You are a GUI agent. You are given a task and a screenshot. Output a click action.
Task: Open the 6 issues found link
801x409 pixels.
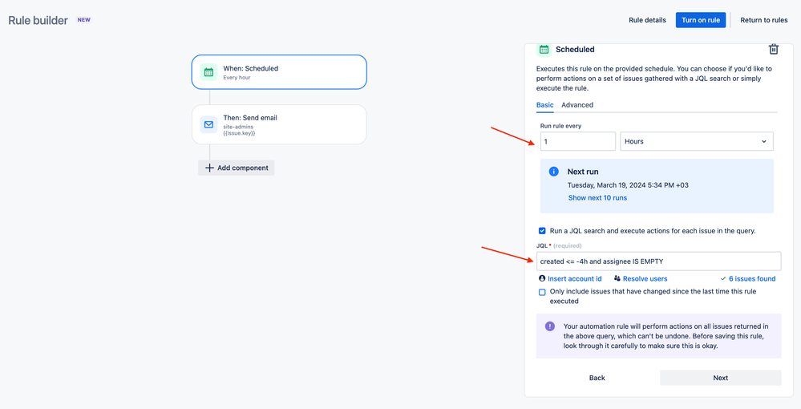(x=752, y=278)
